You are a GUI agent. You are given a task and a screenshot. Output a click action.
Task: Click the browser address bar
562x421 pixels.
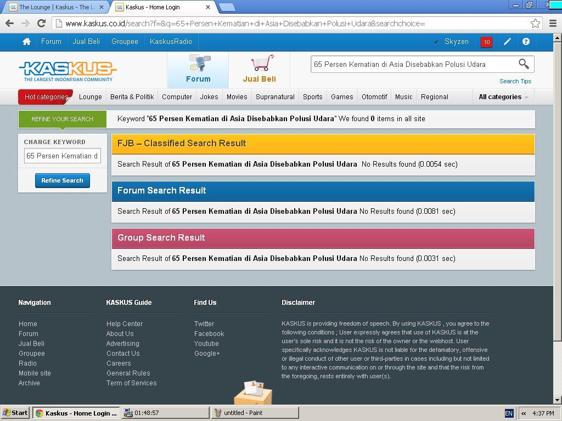(x=292, y=24)
